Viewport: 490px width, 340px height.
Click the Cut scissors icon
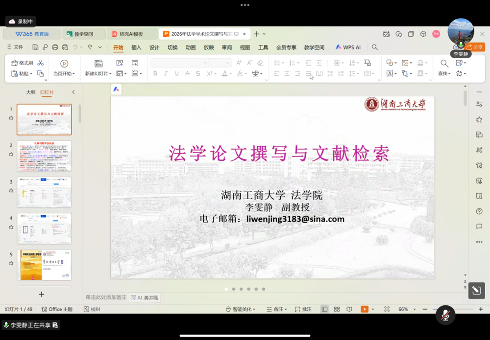[40, 63]
